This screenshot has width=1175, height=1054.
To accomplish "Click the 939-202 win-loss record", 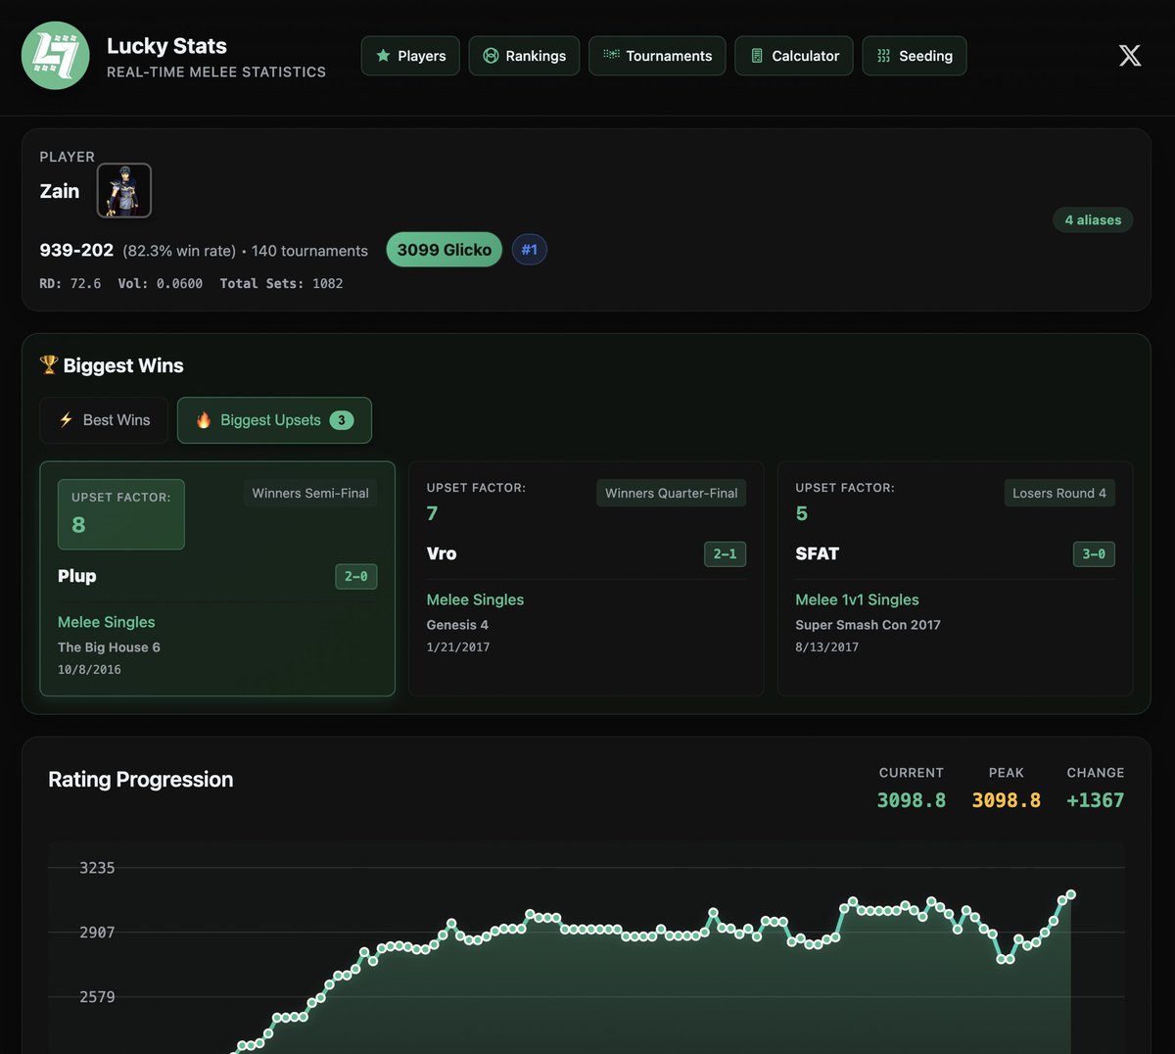I will 76,250.
